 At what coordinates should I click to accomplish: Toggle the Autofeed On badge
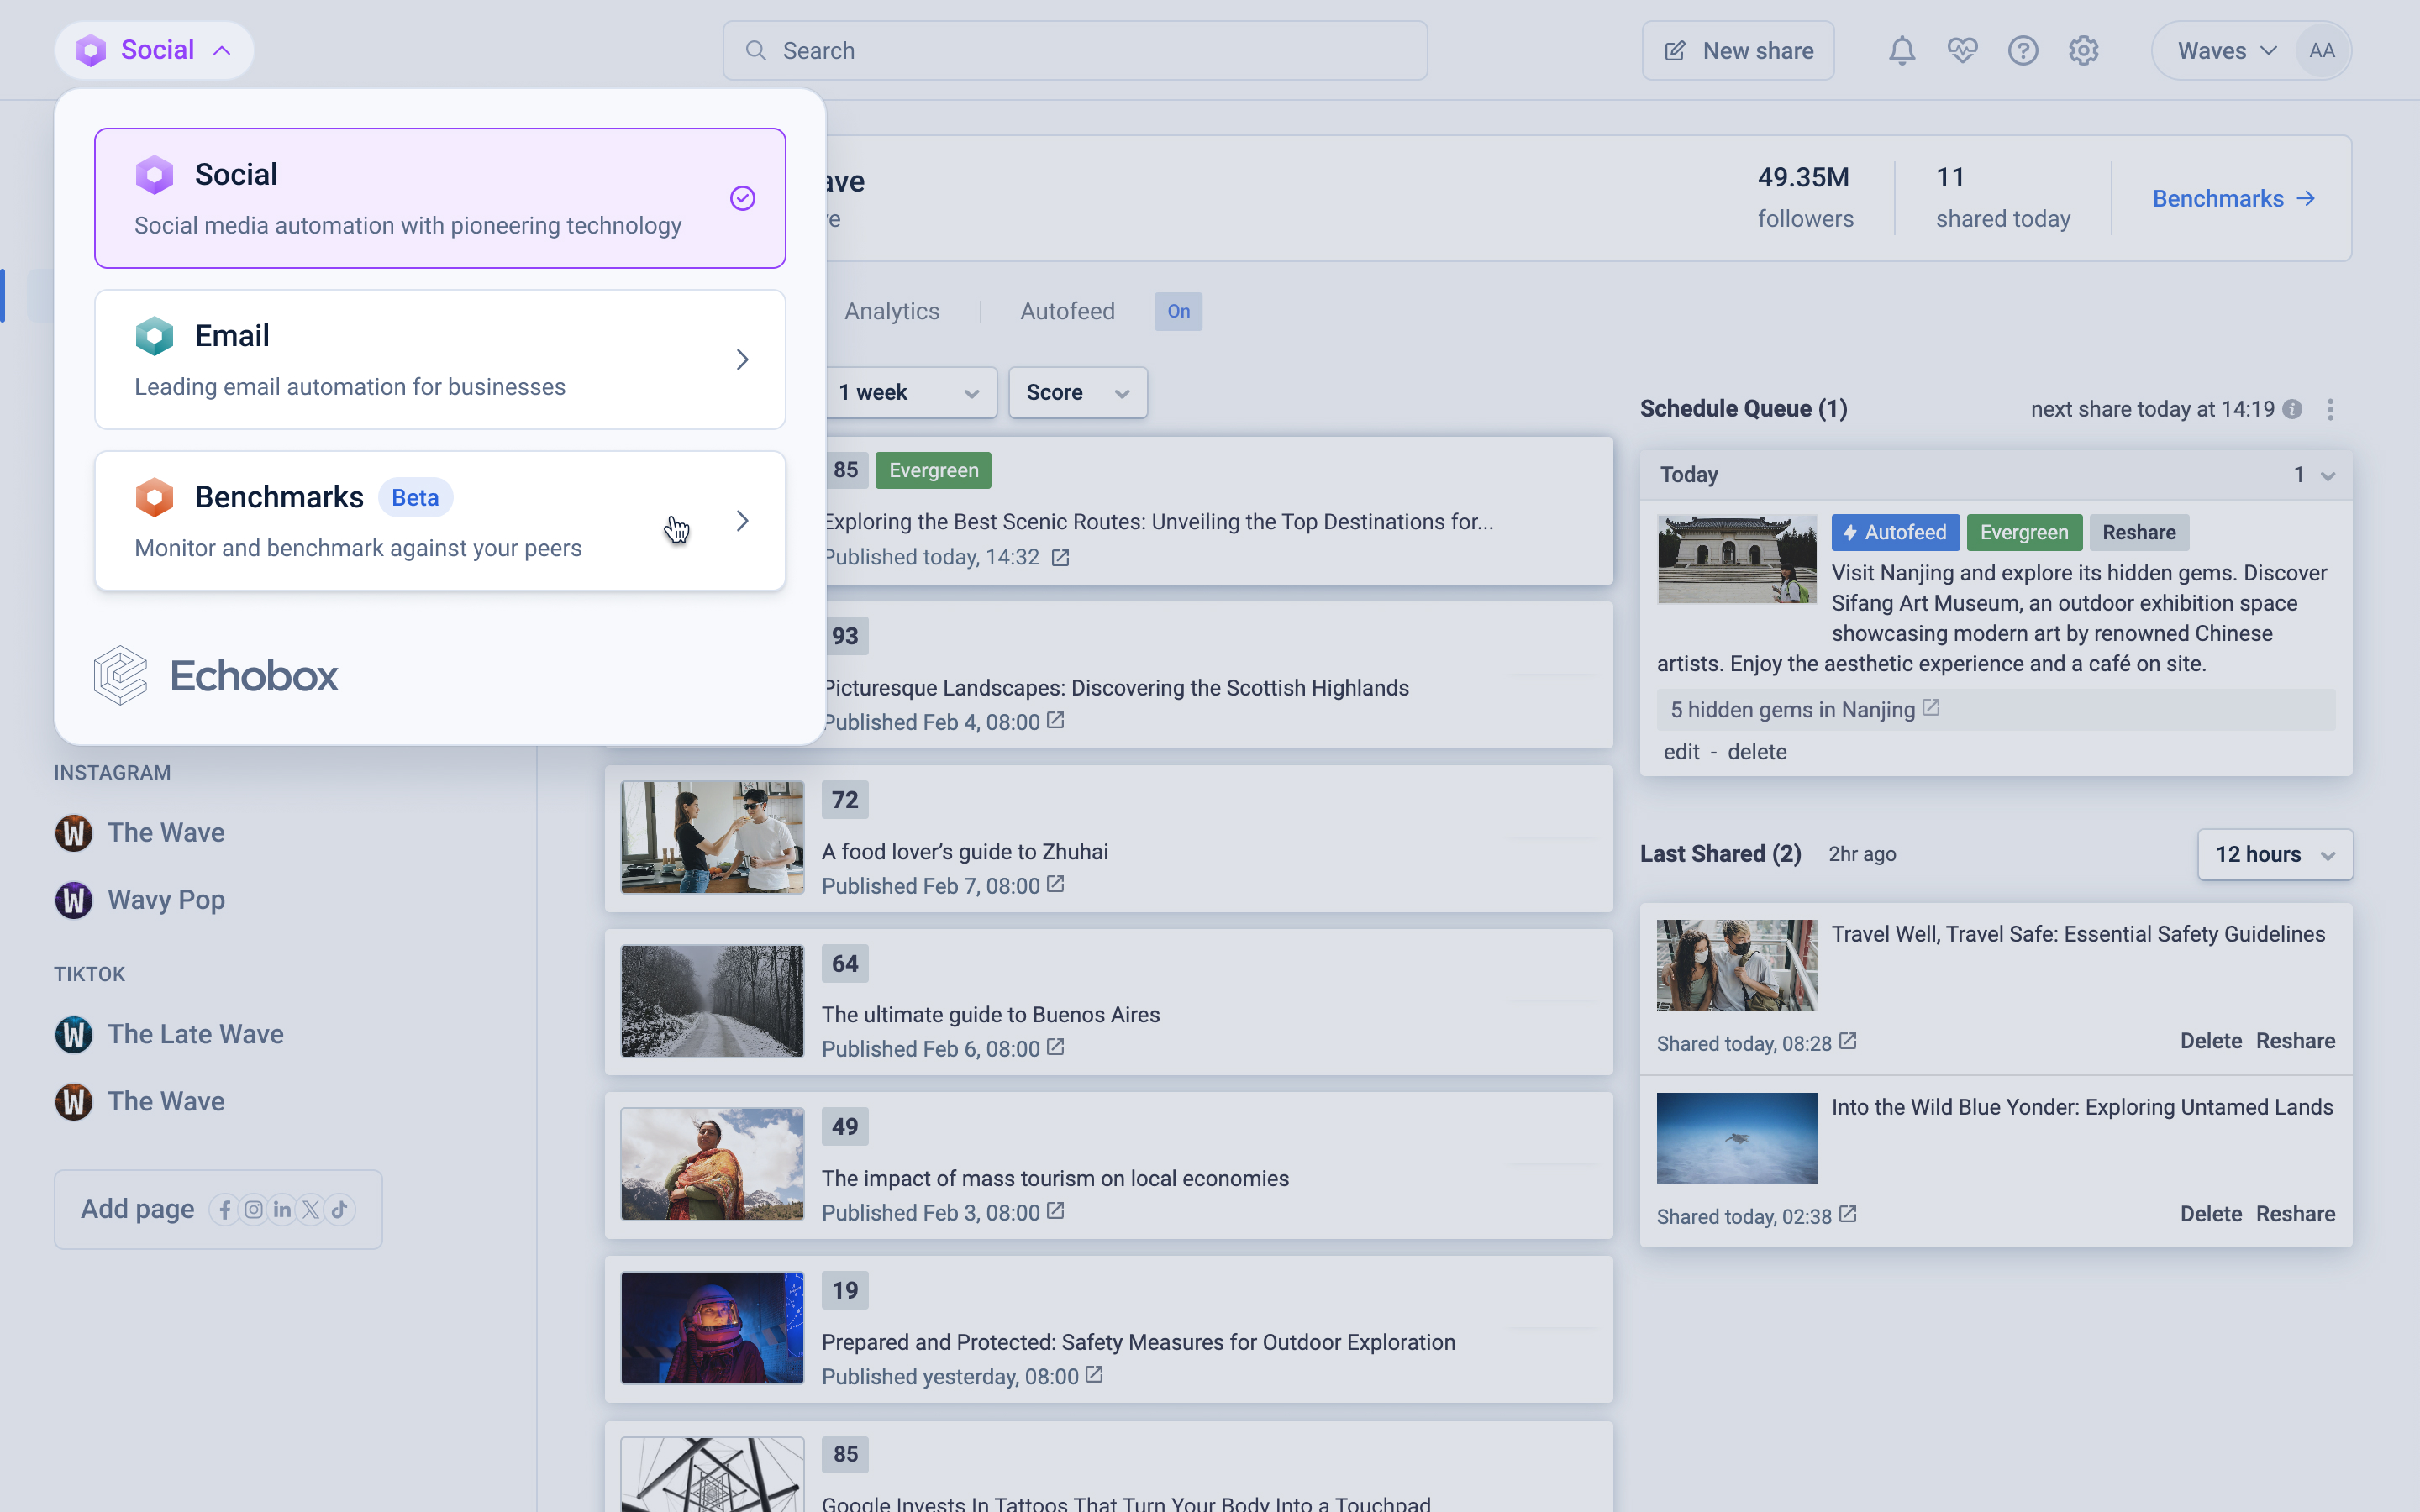point(1178,311)
